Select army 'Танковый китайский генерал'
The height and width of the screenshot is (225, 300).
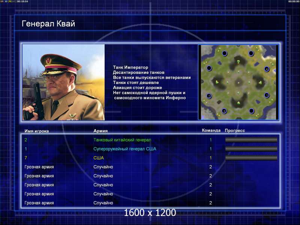(122, 140)
